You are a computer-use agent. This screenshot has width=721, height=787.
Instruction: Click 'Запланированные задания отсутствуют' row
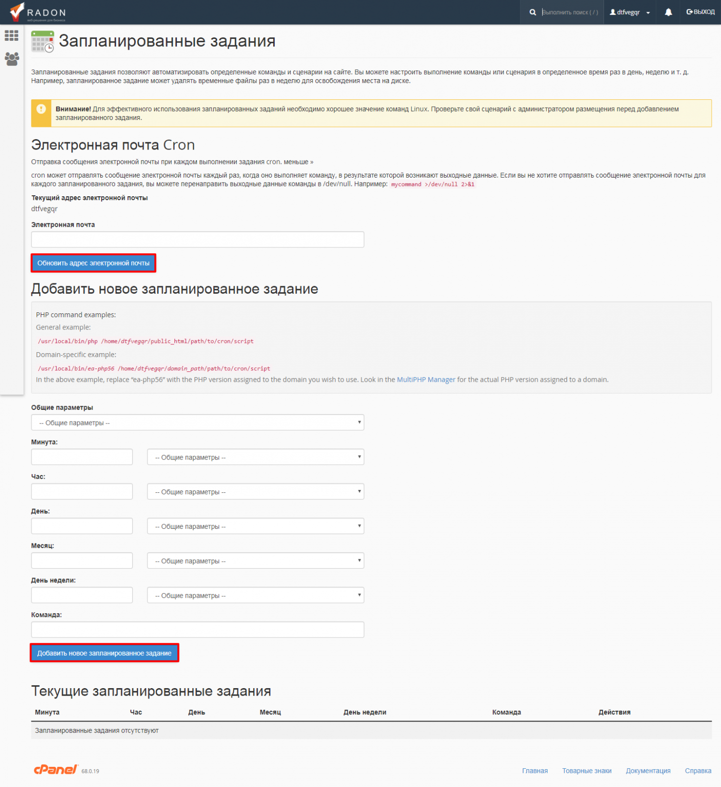[372, 730]
